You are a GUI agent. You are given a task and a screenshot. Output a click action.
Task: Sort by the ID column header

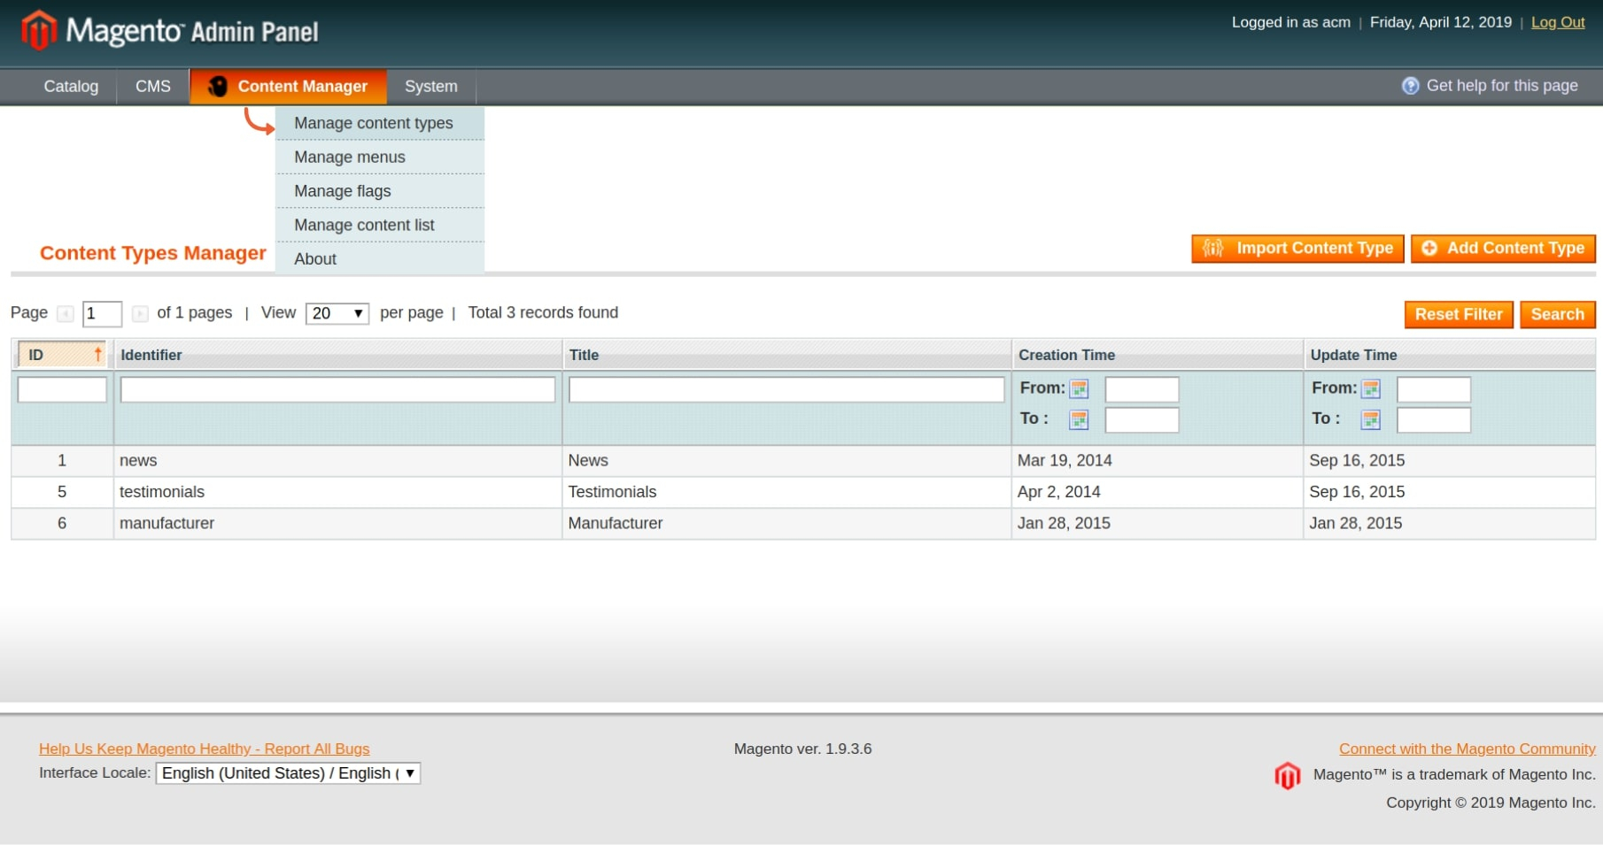(x=62, y=355)
